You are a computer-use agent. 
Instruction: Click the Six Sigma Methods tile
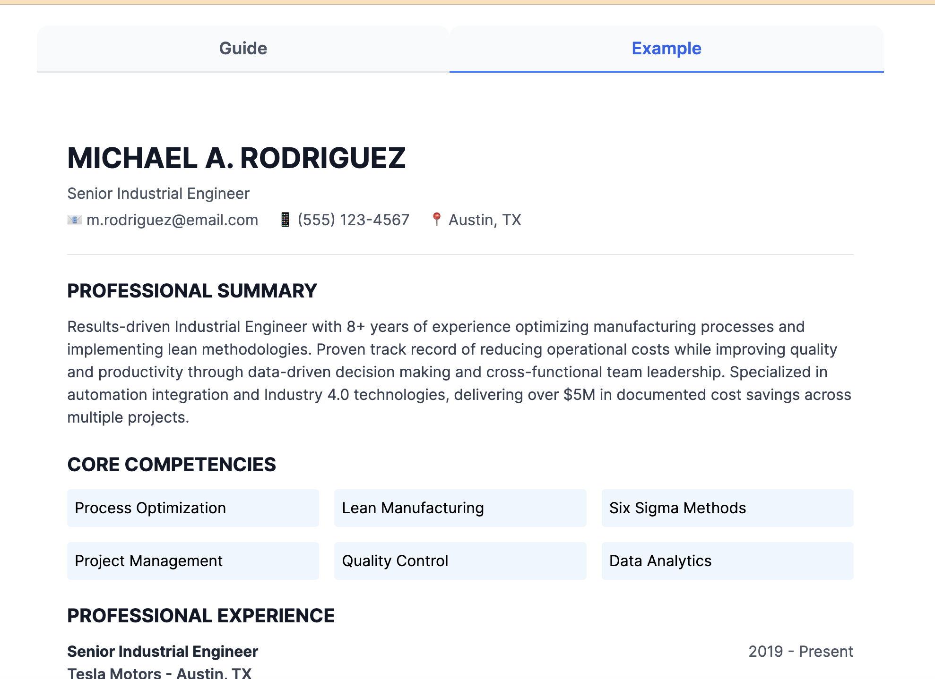point(727,508)
